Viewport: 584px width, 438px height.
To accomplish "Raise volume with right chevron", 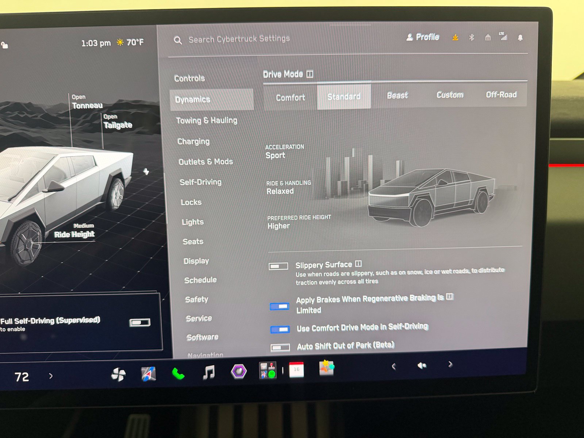I will [450, 364].
